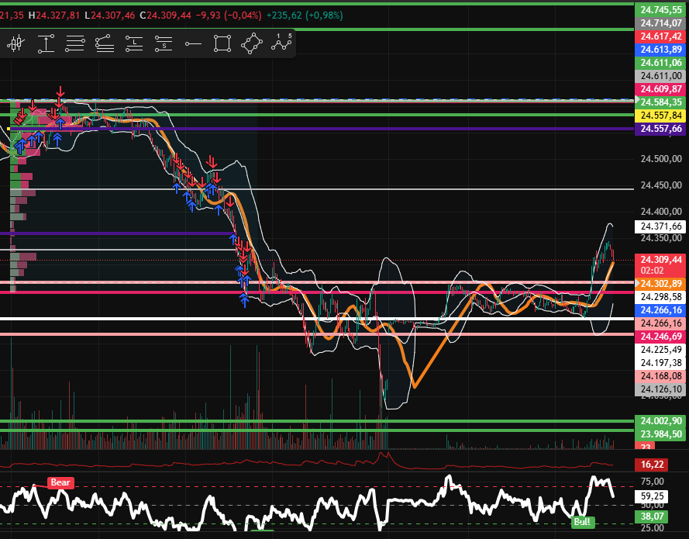Choose the Fibonacci retracement lines tool
Image resolution: width=689 pixels, height=539 pixels.
coord(75,44)
